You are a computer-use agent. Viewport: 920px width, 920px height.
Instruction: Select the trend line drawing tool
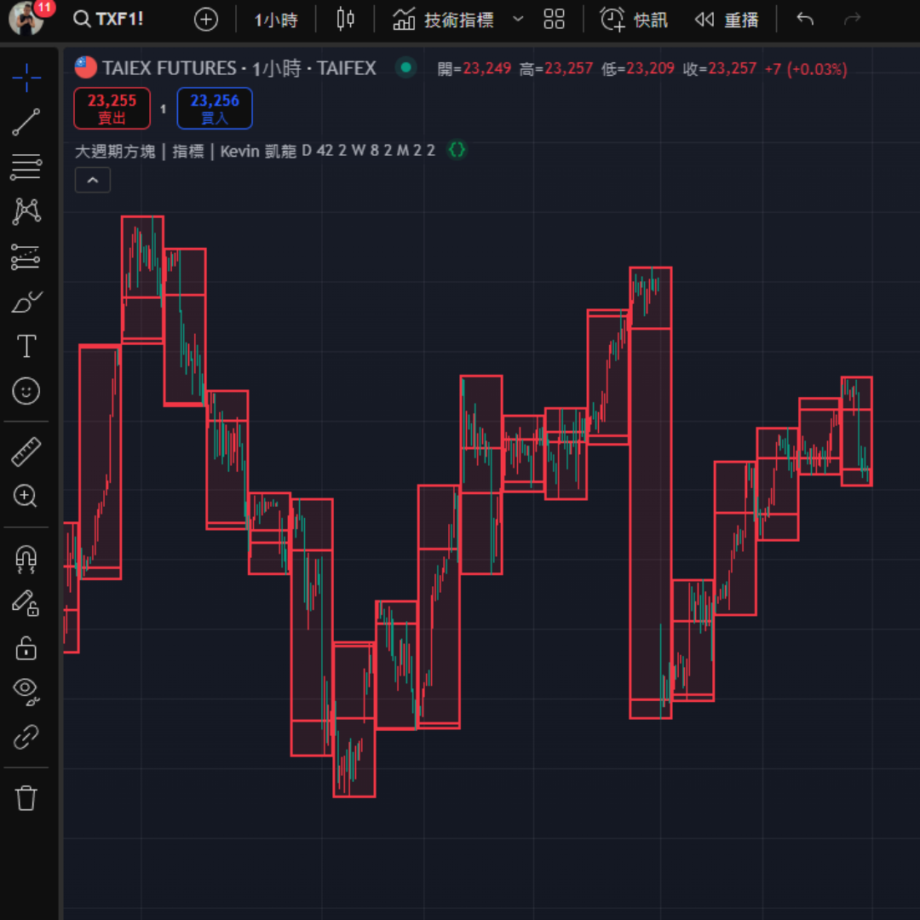(x=26, y=123)
